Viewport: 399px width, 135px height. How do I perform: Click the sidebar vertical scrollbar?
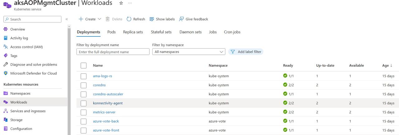click(x=69, y=80)
